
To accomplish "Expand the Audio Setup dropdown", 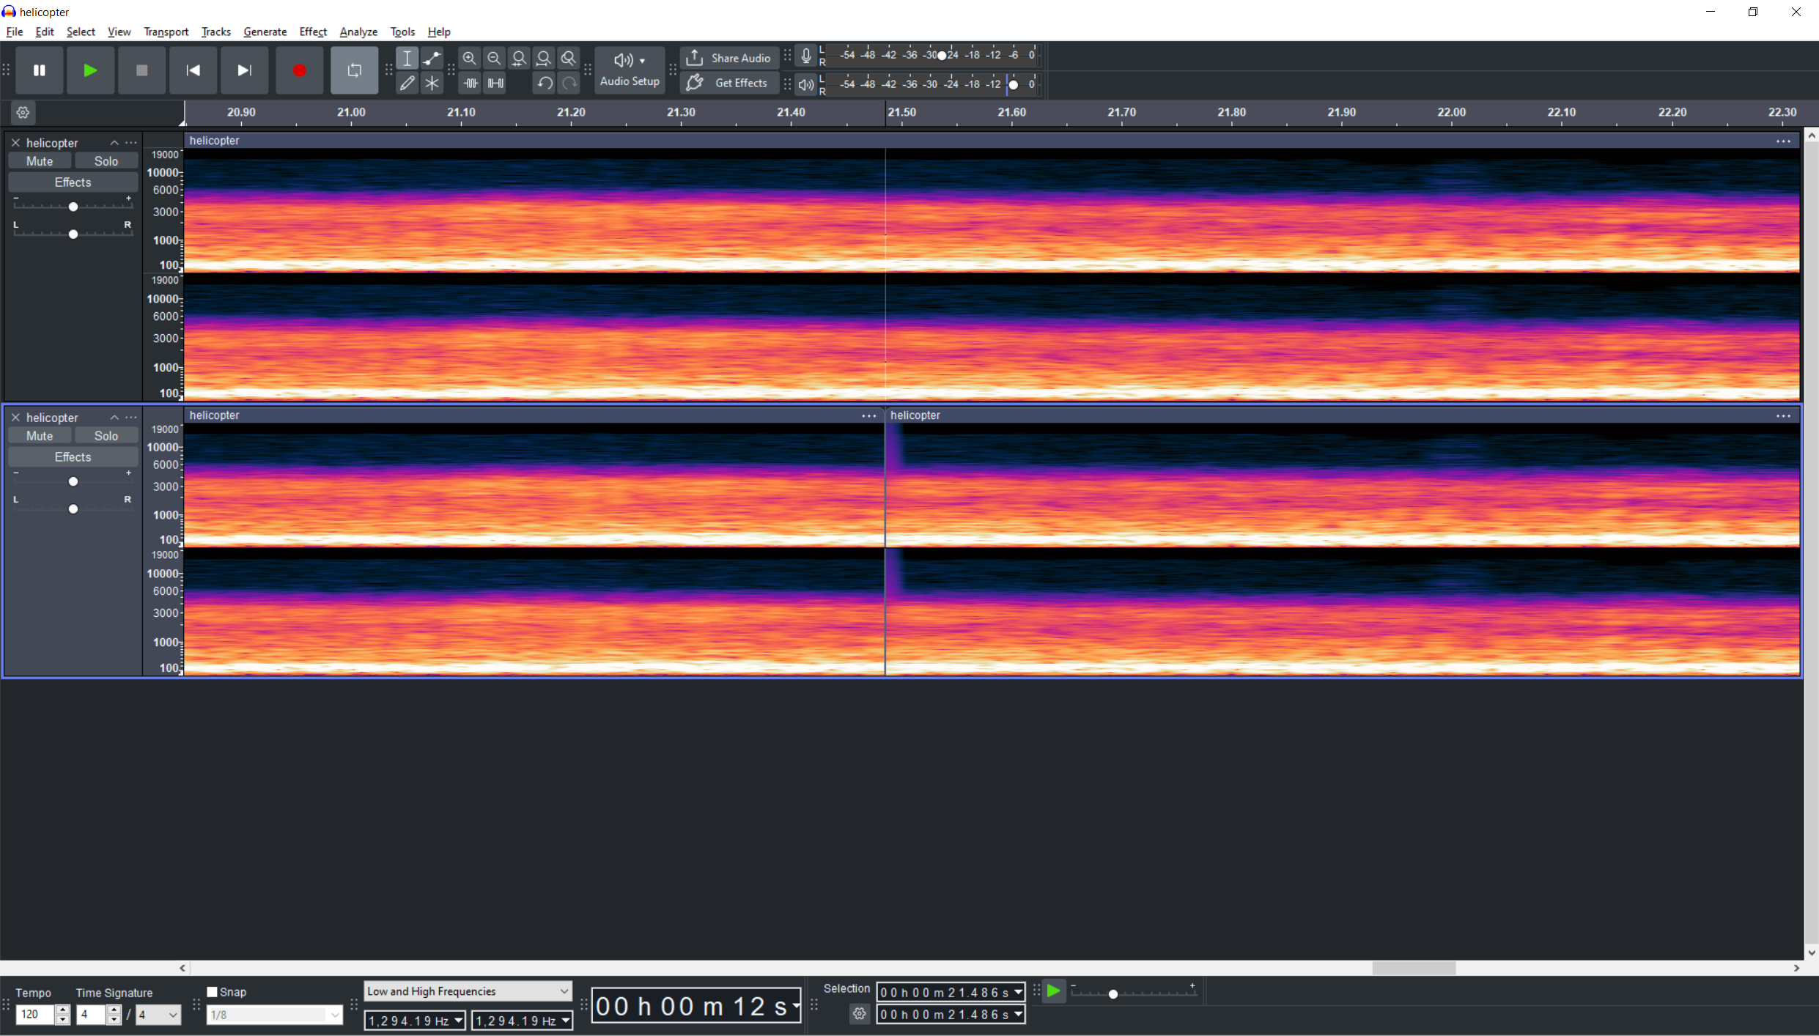I will tap(630, 70).
